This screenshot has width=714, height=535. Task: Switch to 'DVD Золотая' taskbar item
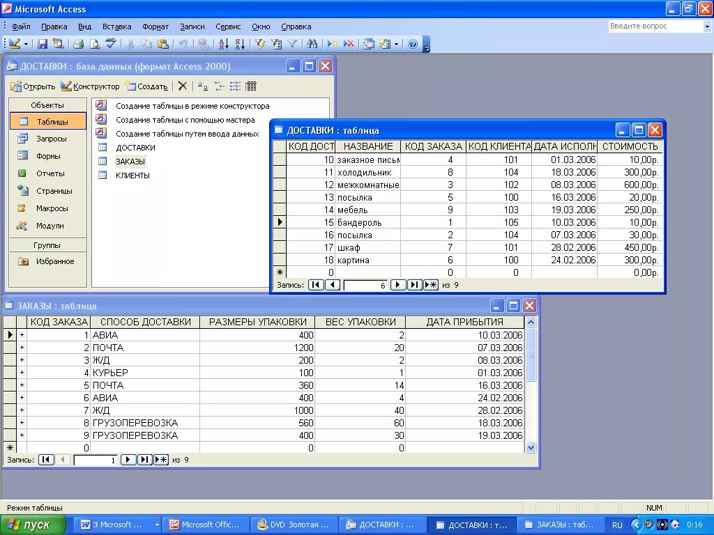[294, 525]
